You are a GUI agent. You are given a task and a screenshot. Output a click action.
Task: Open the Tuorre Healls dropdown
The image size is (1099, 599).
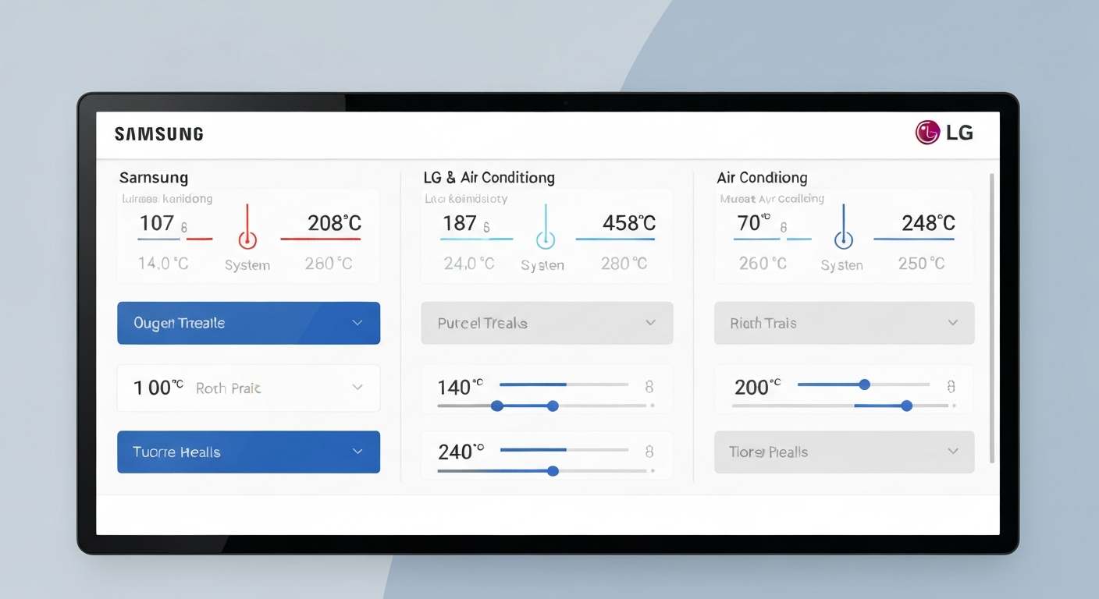pyautogui.click(x=248, y=452)
